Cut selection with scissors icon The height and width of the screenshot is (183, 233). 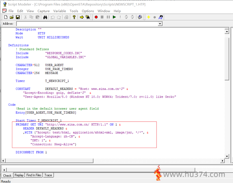26,17
